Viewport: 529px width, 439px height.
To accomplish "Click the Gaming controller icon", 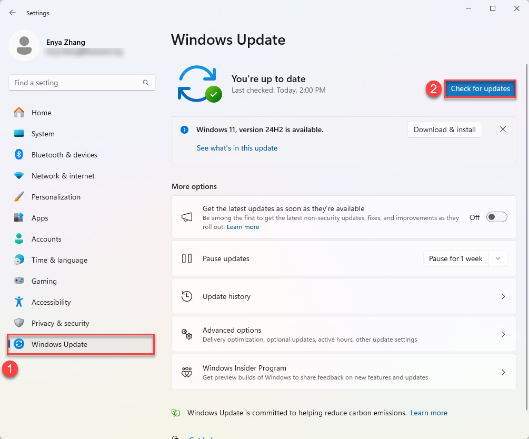I will pyautogui.click(x=19, y=281).
